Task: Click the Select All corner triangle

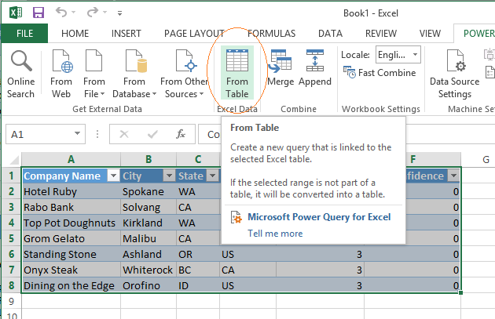Action: coord(14,160)
